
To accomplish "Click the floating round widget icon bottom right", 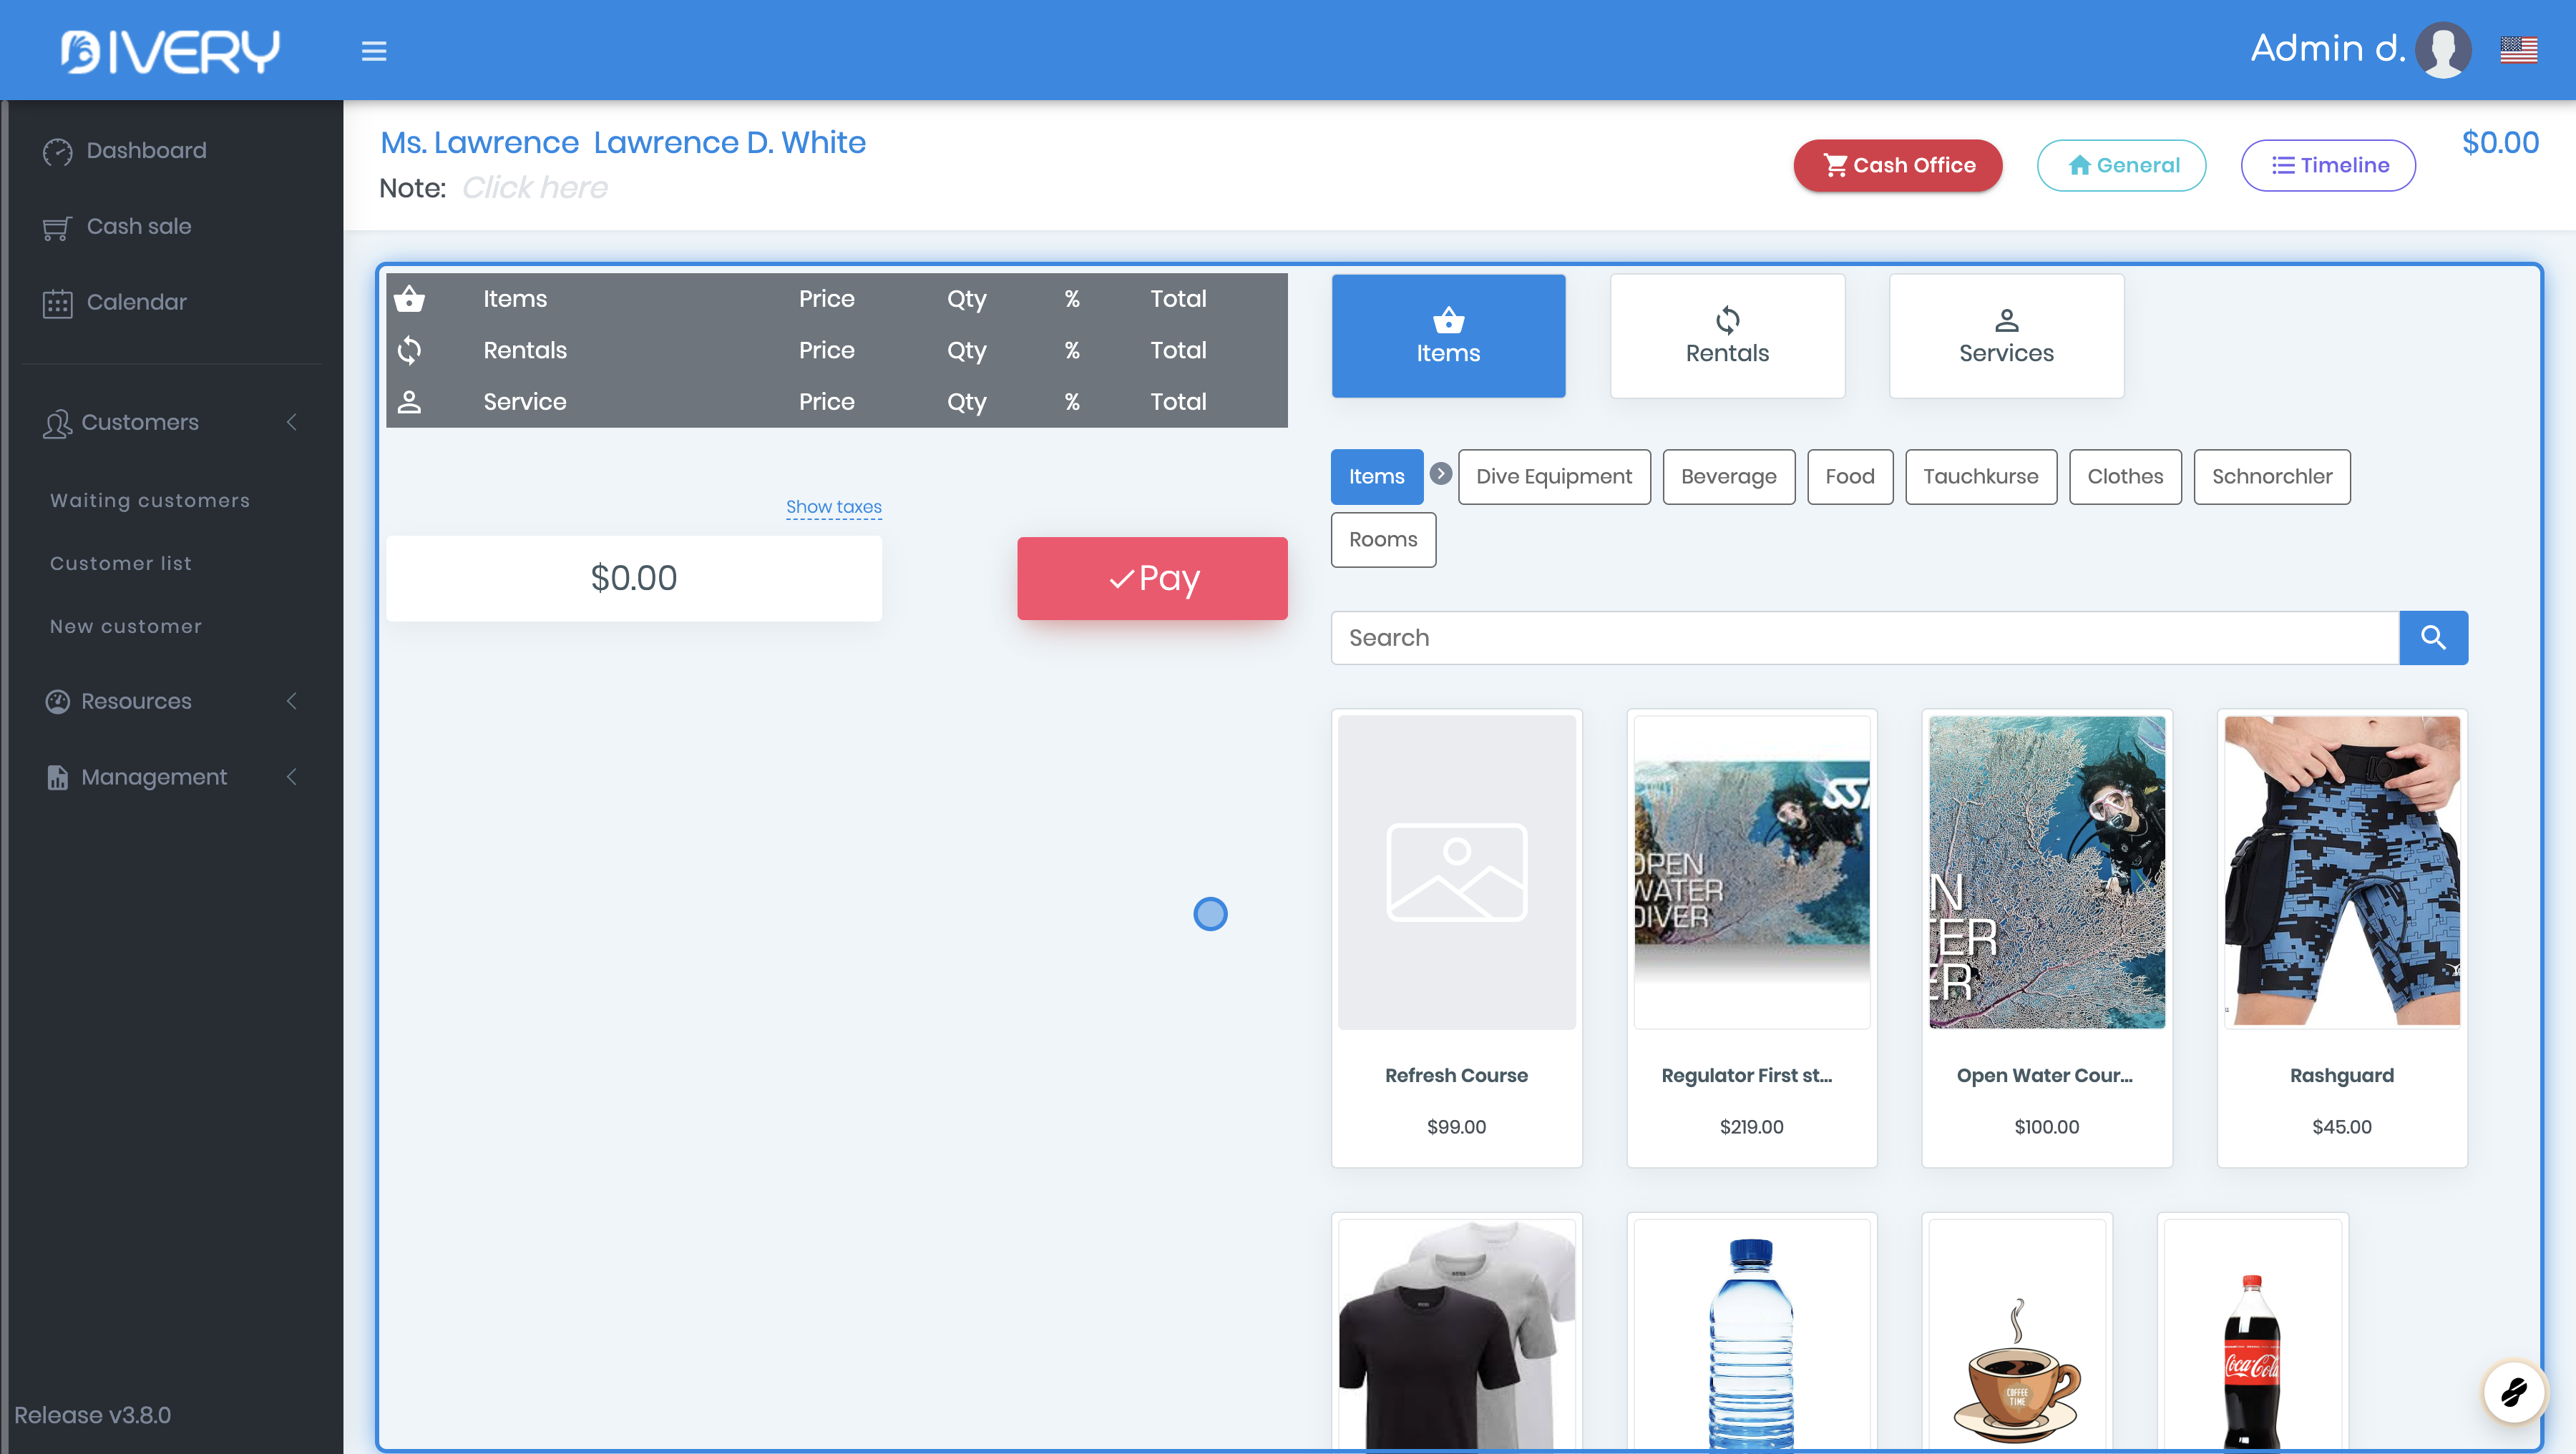I will point(2513,1391).
